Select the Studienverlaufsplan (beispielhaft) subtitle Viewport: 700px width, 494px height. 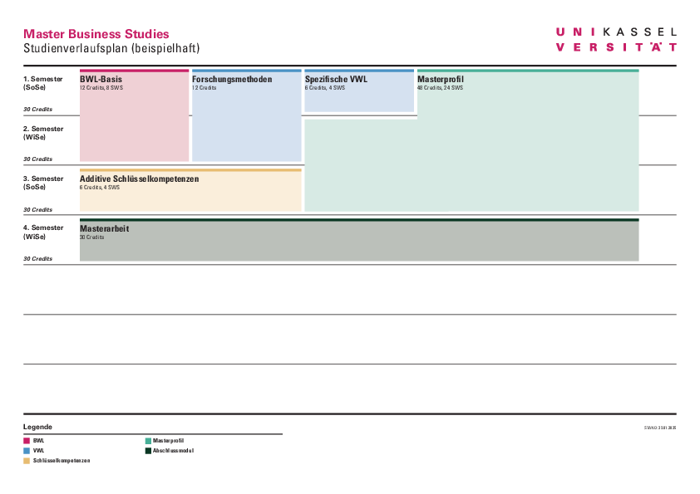coord(111,49)
